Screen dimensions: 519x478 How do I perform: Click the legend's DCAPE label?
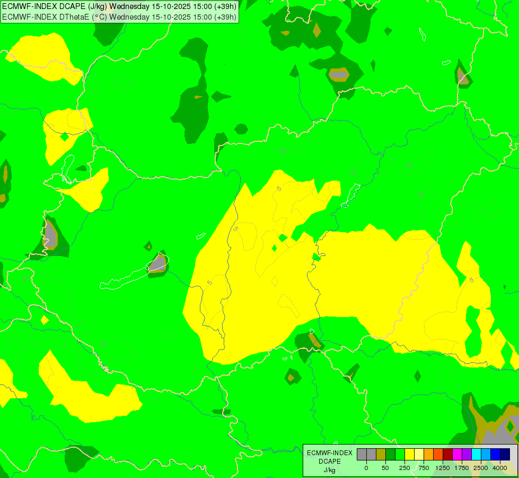coord(330,462)
